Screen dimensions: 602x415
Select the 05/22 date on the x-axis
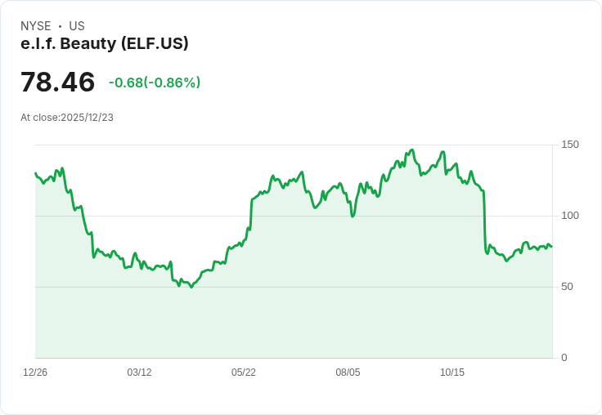[x=244, y=372]
